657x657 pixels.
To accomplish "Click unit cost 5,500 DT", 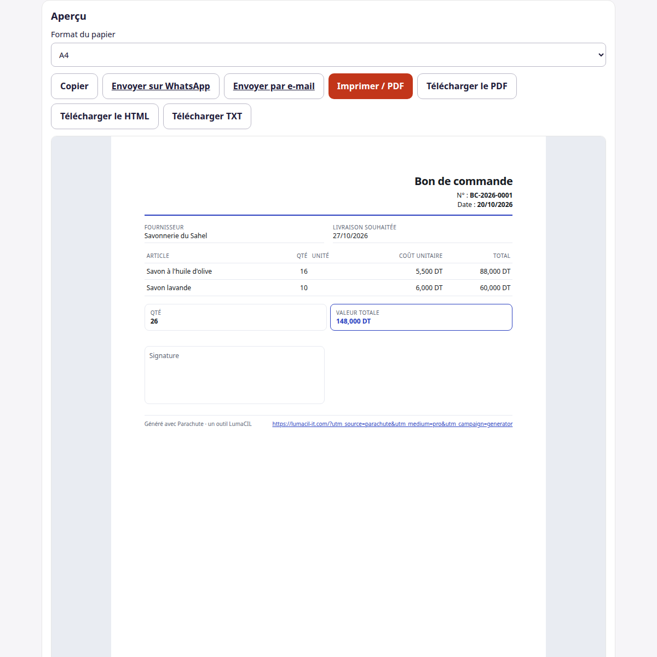I will coord(429,272).
